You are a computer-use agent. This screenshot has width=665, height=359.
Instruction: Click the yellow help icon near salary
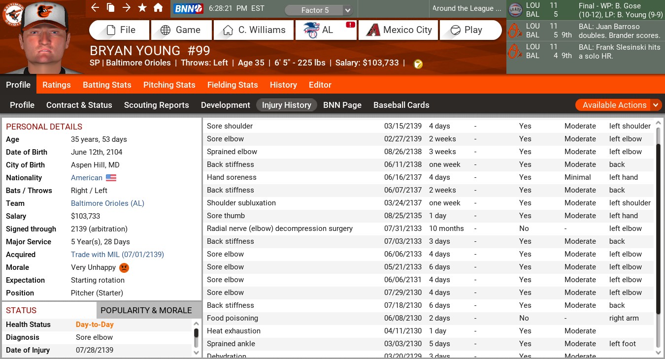pyautogui.click(x=418, y=64)
